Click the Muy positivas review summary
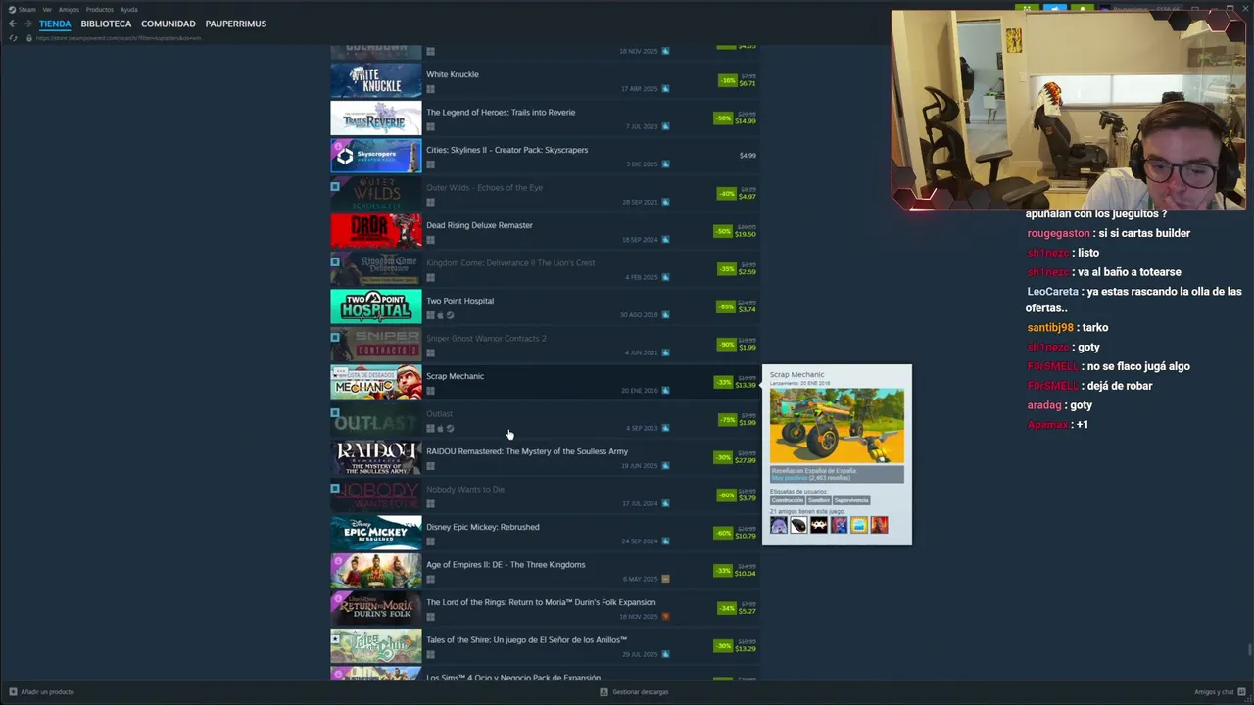 pos(789,478)
